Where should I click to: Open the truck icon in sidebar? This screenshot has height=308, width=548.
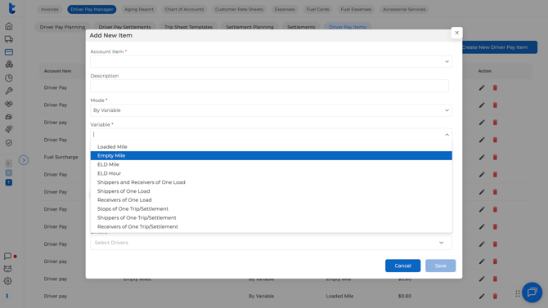[x=9, y=39]
